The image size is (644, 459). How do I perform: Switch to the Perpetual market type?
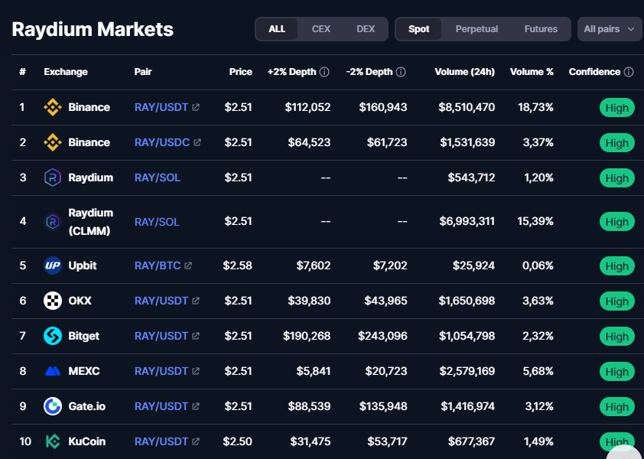click(x=476, y=29)
